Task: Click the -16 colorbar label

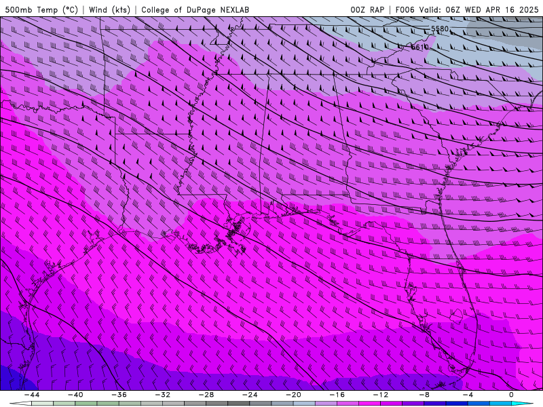Action: (x=337, y=395)
